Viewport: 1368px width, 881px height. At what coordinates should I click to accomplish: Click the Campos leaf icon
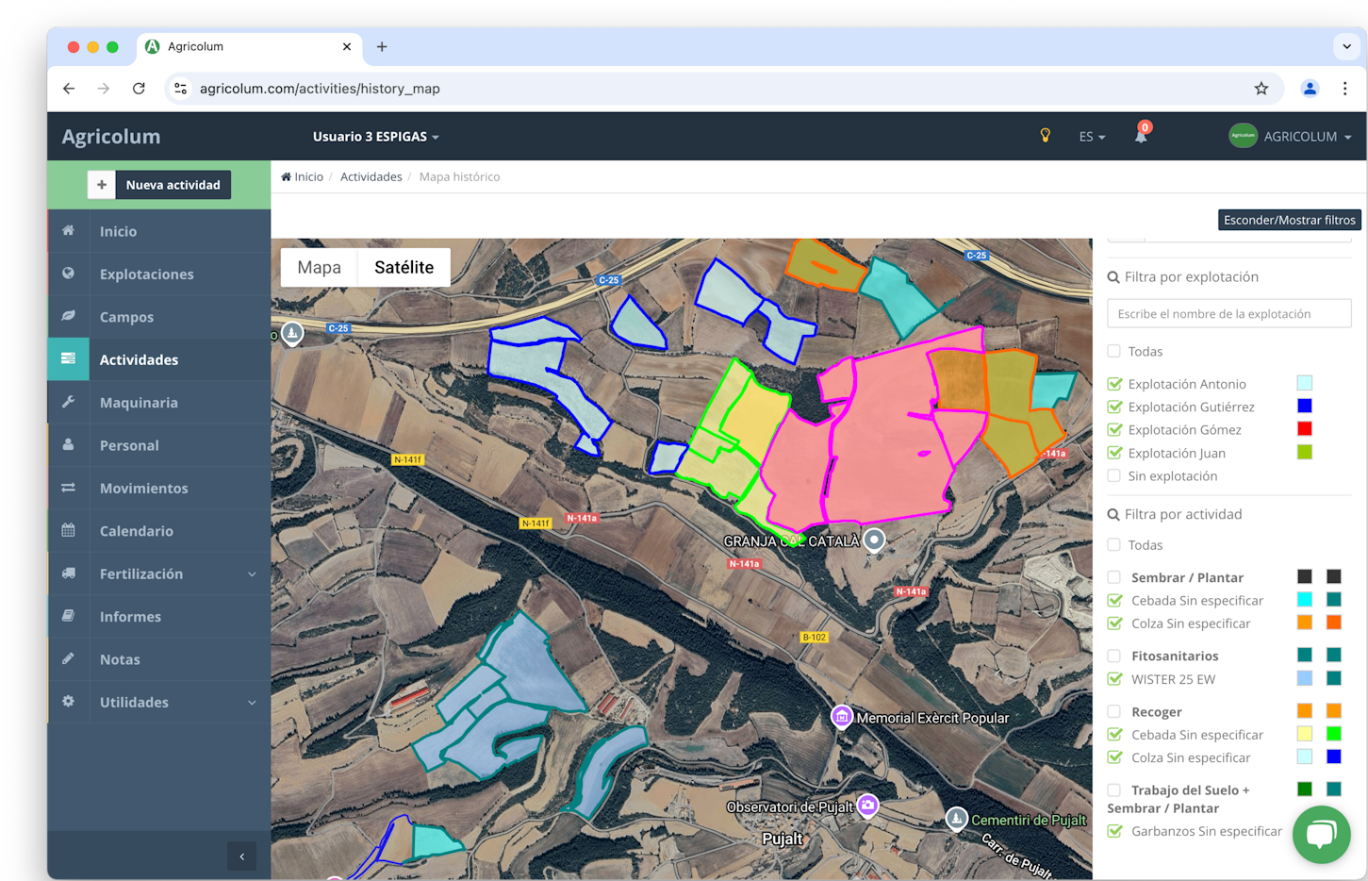68,316
